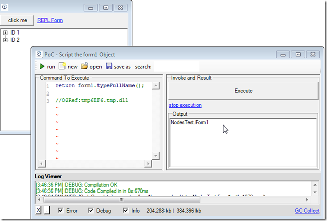
Task: Toggle the Error log checkbox
Action: coord(61,210)
